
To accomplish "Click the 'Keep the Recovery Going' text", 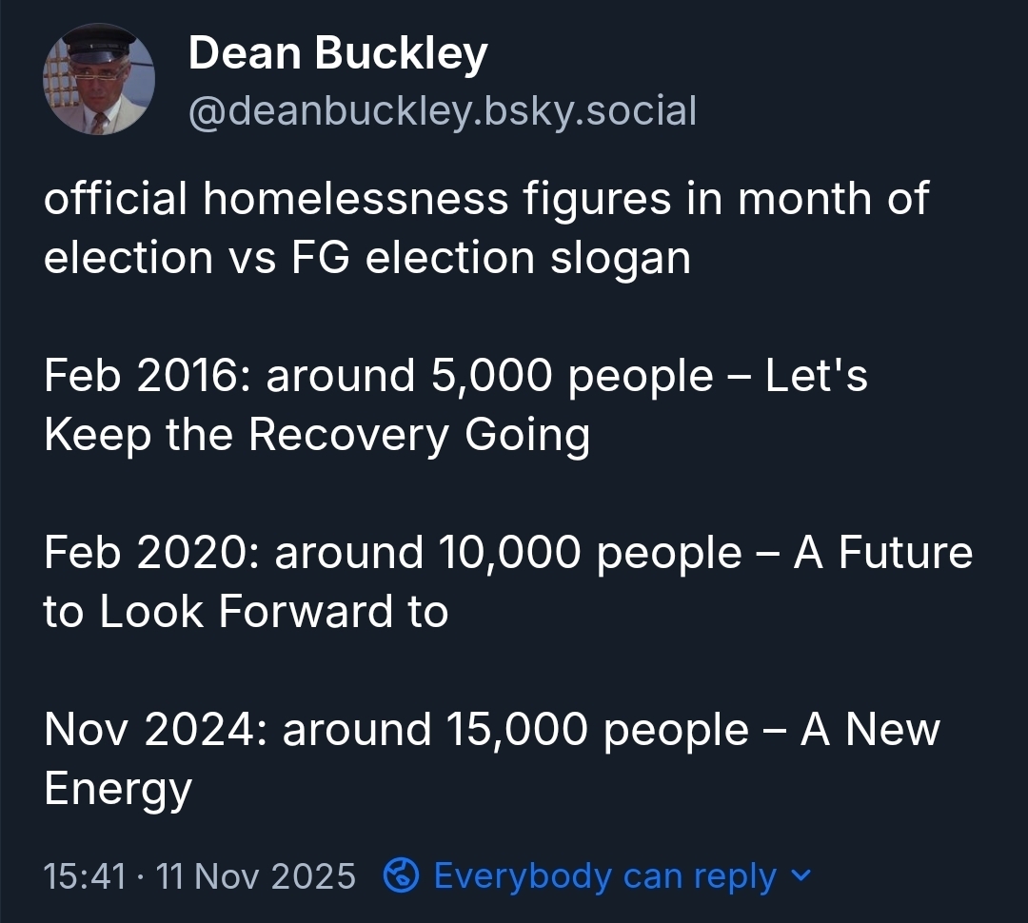I will (x=317, y=435).
